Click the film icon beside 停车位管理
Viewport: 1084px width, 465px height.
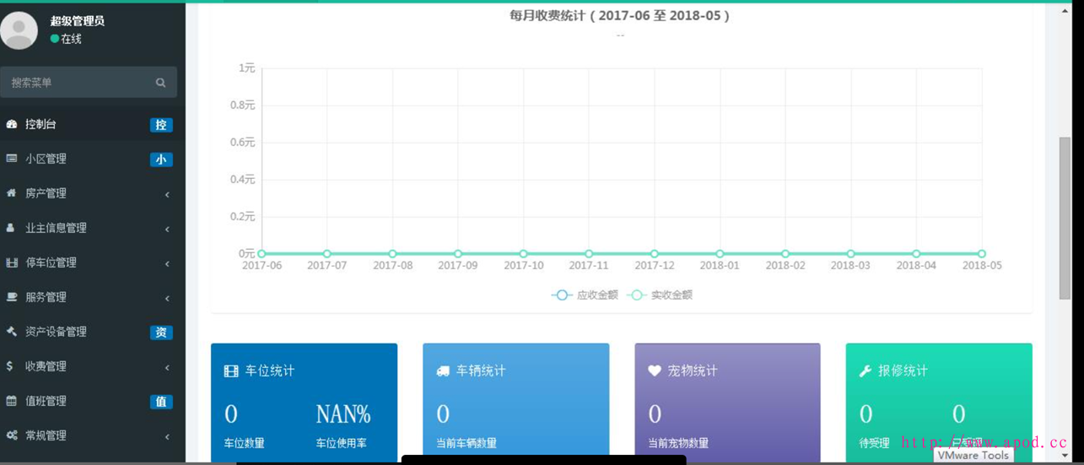[12, 262]
